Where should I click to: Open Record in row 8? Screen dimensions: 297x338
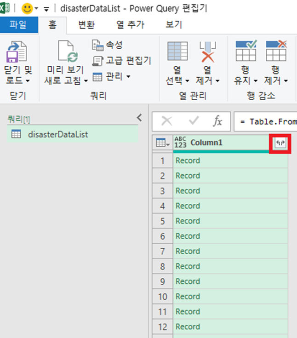[x=188, y=266]
